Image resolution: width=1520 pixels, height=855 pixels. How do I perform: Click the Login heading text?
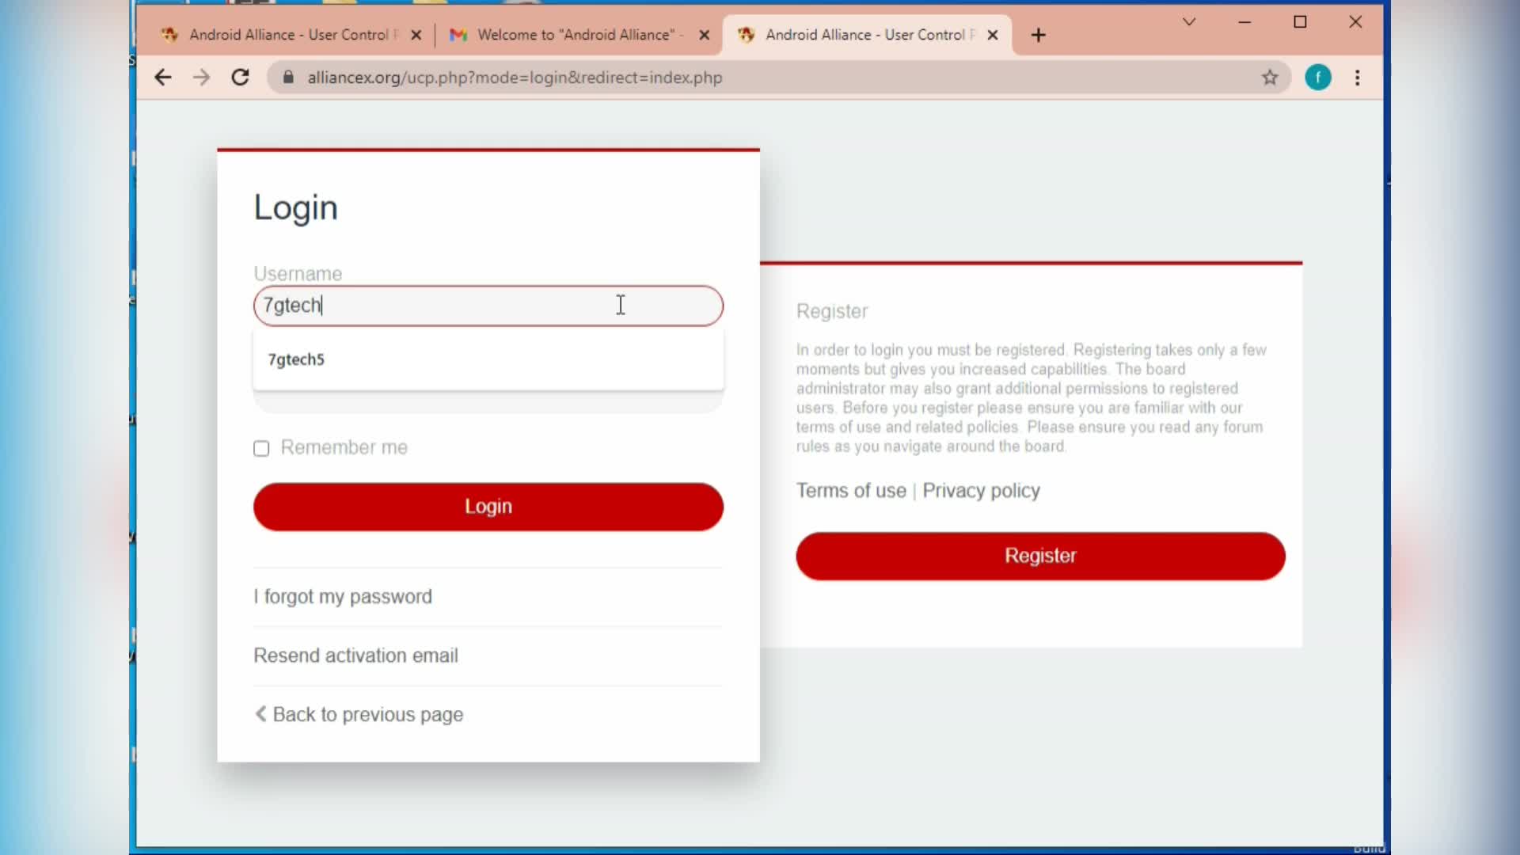pos(295,208)
